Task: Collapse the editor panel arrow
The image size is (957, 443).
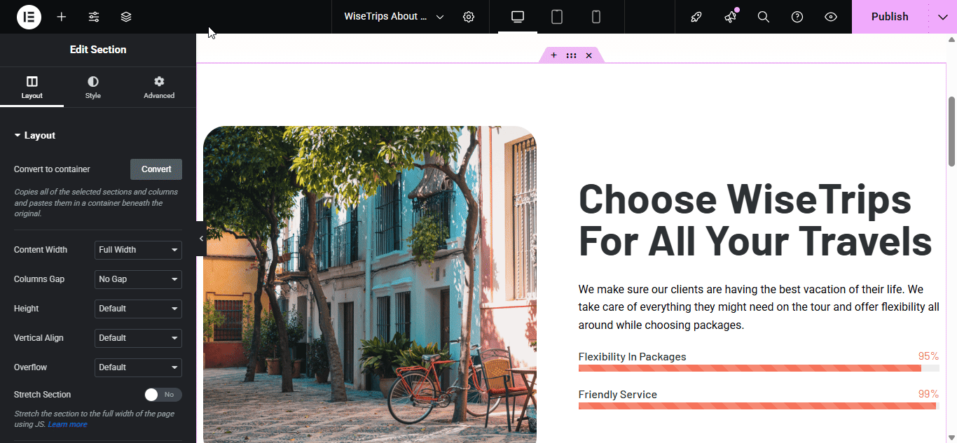Action: pos(201,239)
